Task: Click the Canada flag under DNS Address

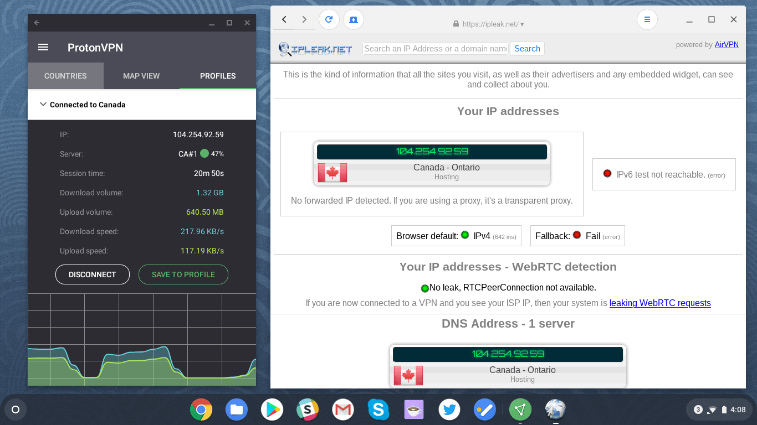Action: 408,375
